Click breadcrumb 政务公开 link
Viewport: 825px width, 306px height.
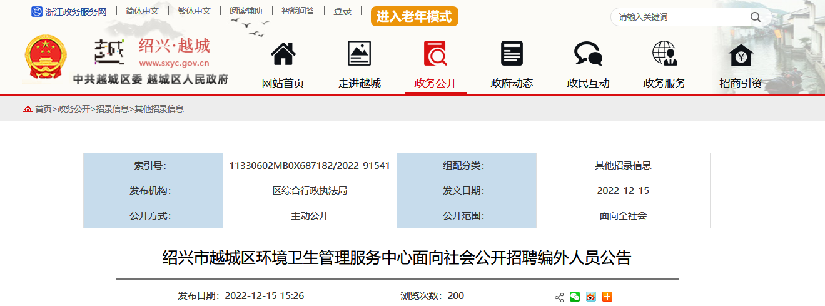tap(74, 109)
